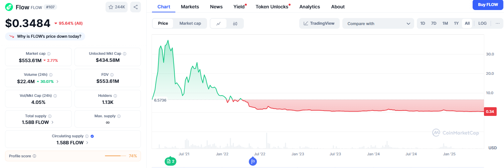
Task: Open the Compare with dropdown
Action: click(x=378, y=23)
